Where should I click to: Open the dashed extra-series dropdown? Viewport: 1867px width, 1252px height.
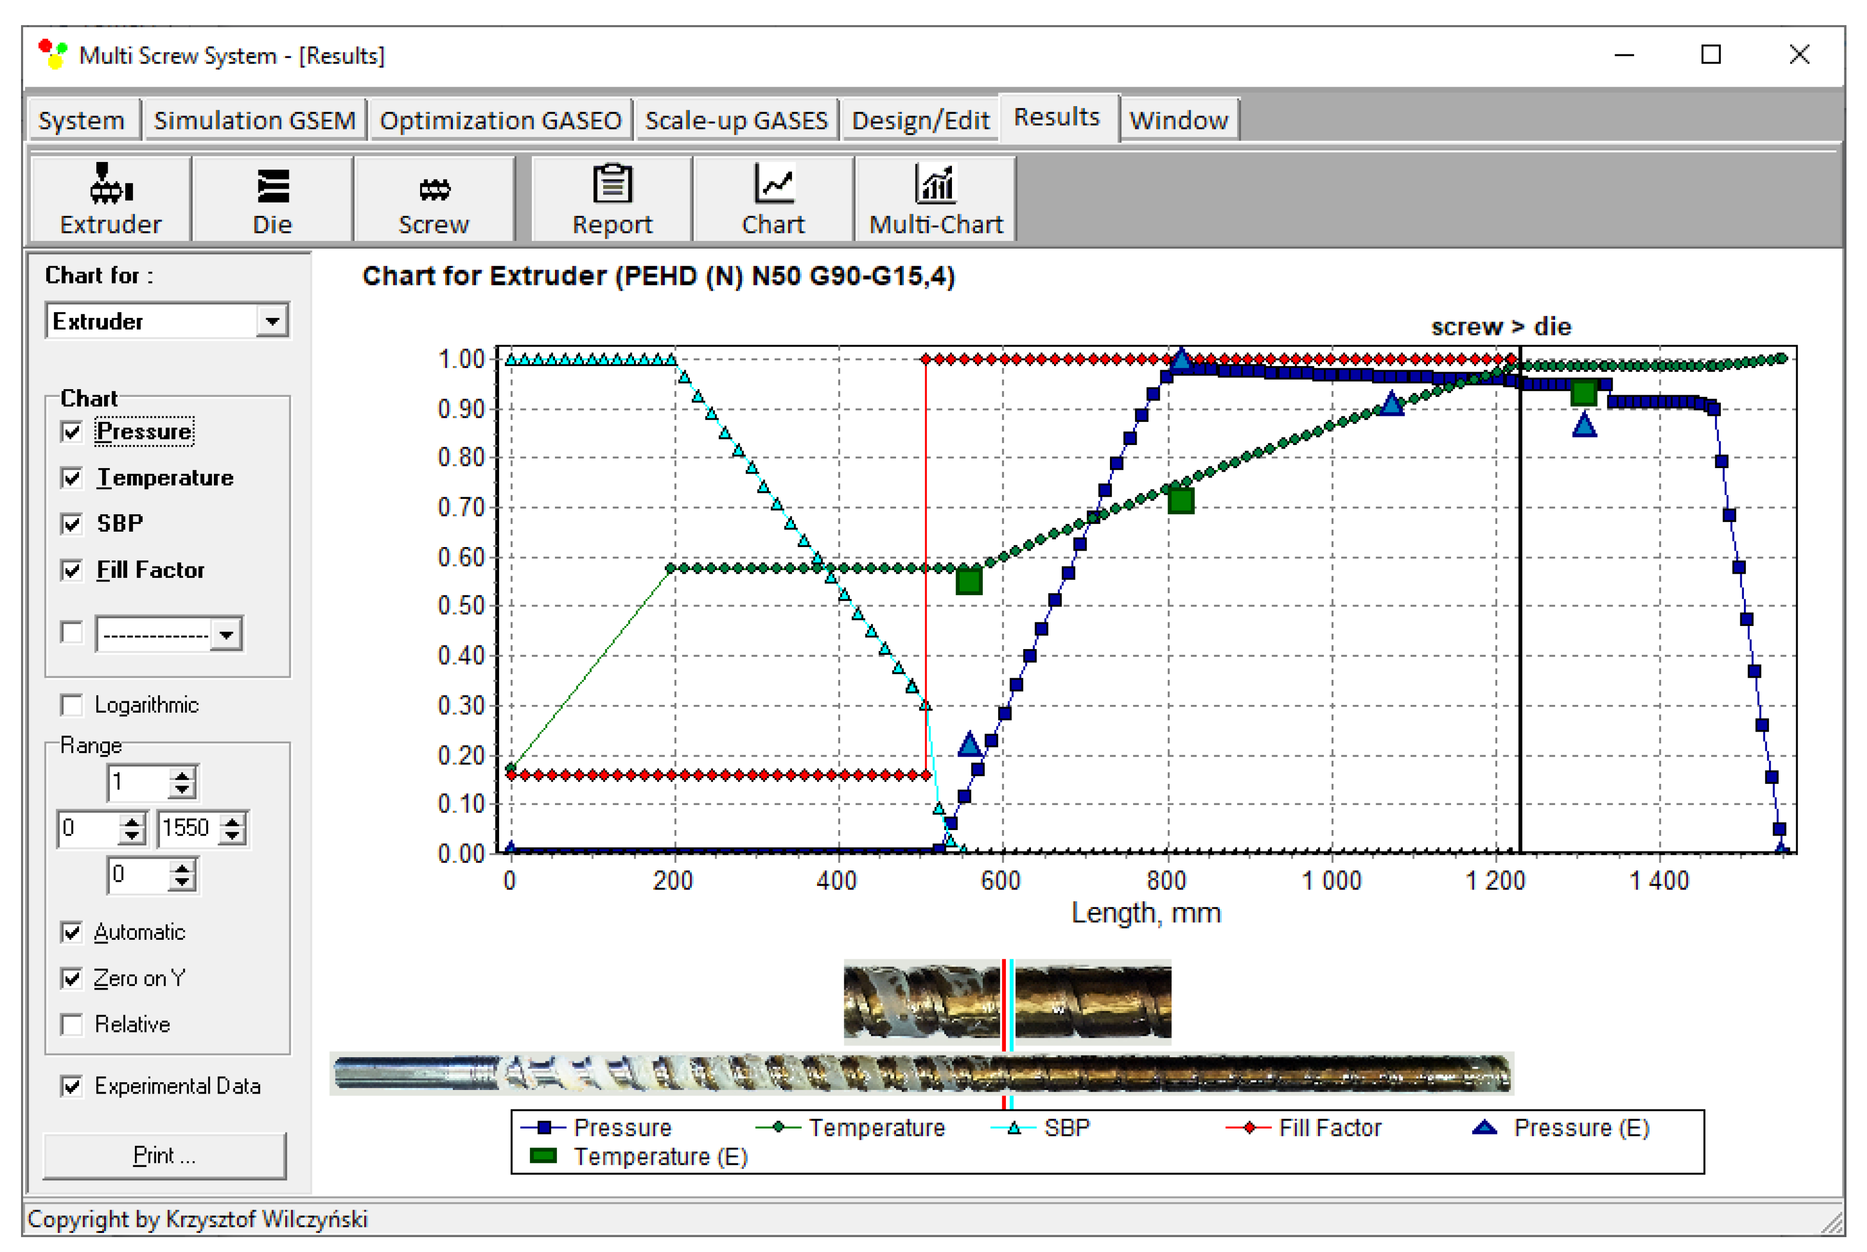pos(227,635)
